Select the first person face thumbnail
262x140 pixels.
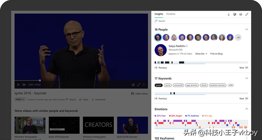pos(158,37)
